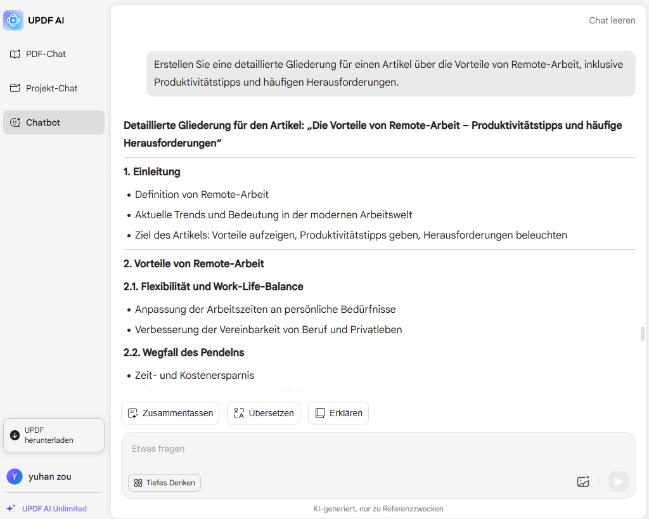Click the sparkle icon beside UPDF AI Unlimited
Screen dimensions: 649x519
click(x=11, y=508)
